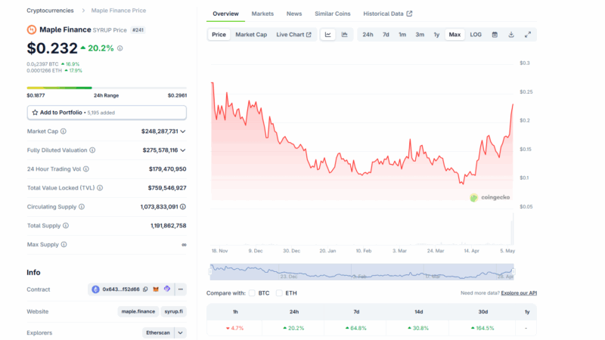Select 24h time range
The width and height of the screenshot is (605, 340).
(x=368, y=34)
